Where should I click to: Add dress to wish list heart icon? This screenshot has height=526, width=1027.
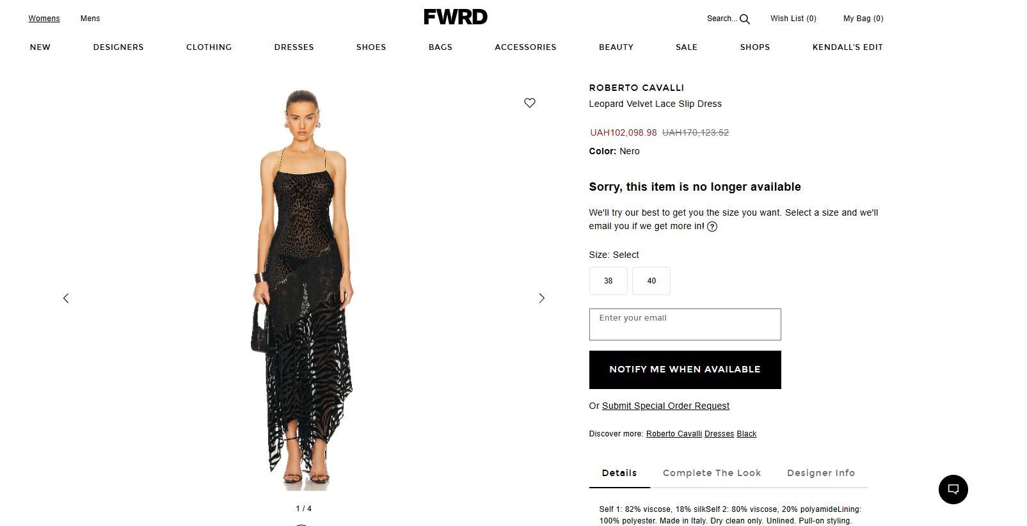pyautogui.click(x=530, y=103)
